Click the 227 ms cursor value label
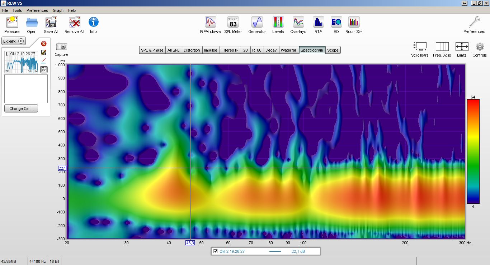The height and width of the screenshot is (265, 490). pos(62,168)
